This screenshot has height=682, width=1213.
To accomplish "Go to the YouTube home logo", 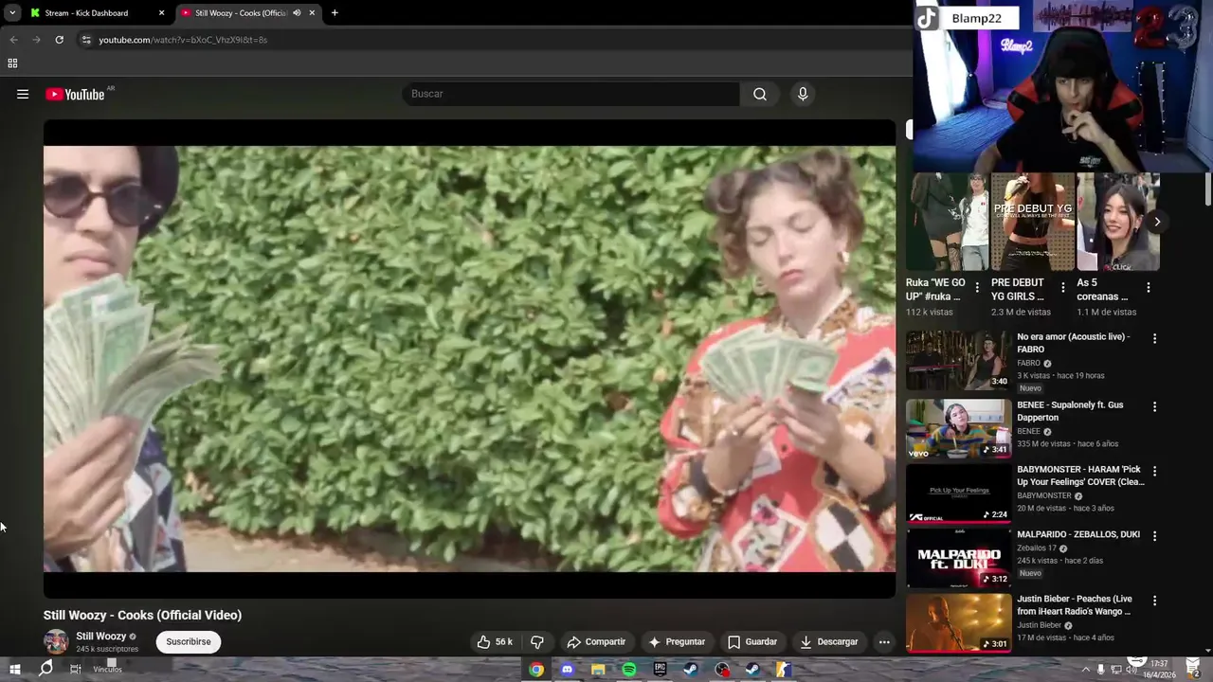I will coord(75,94).
